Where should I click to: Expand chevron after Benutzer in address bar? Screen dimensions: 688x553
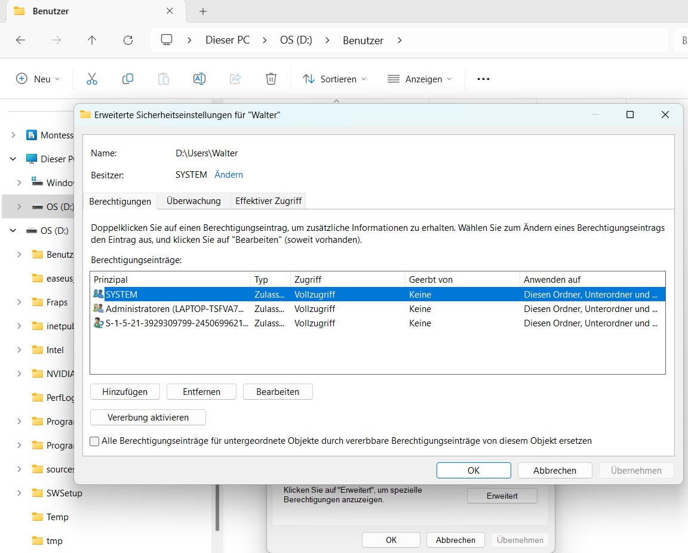pyautogui.click(x=400, y=41)
